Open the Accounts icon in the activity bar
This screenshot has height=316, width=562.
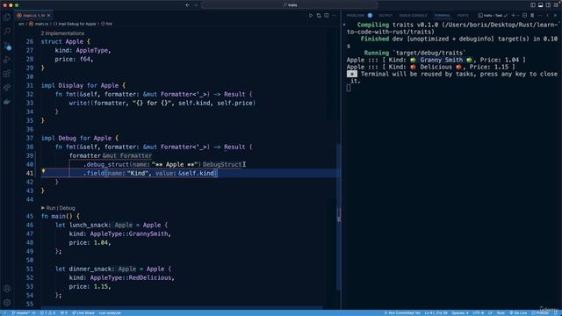pyautogui.click(x=7, y=289)
